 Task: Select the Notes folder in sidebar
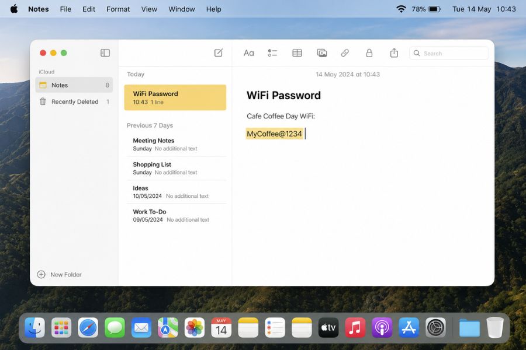point(74,85)
